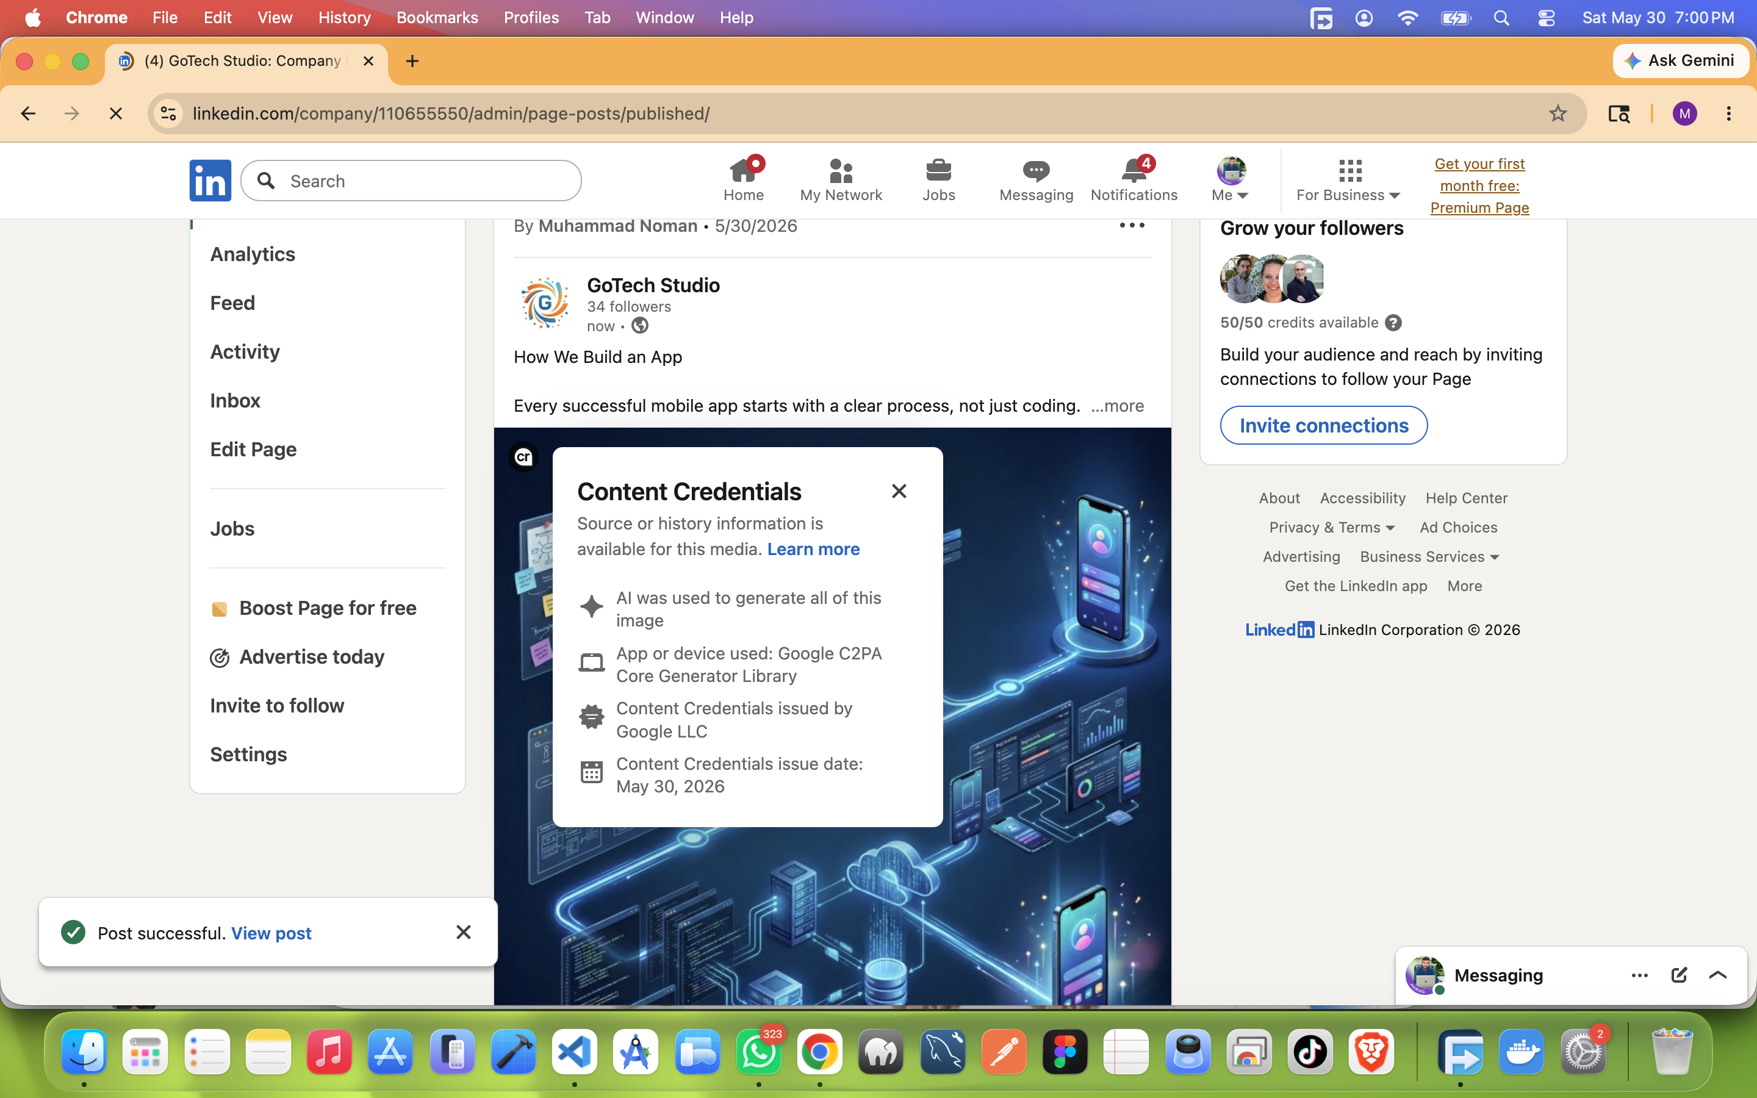The height and width of the screenshot is (1098, 1757).
Task: Open Analytics in admin sidebar
Action: pyautogui.click(x=253, y=254)
